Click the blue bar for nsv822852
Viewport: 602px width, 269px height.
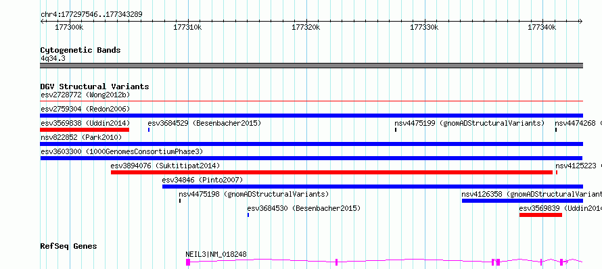point(311,144)
